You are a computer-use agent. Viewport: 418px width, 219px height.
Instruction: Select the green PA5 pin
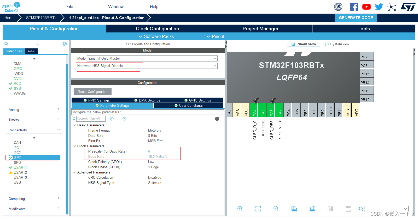pos(263,110)
